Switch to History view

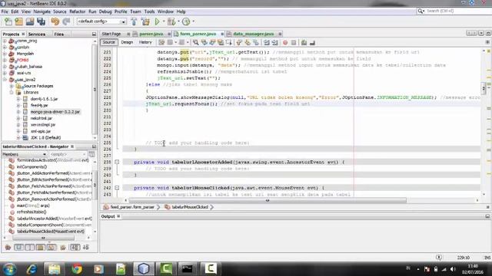point(145,42)
